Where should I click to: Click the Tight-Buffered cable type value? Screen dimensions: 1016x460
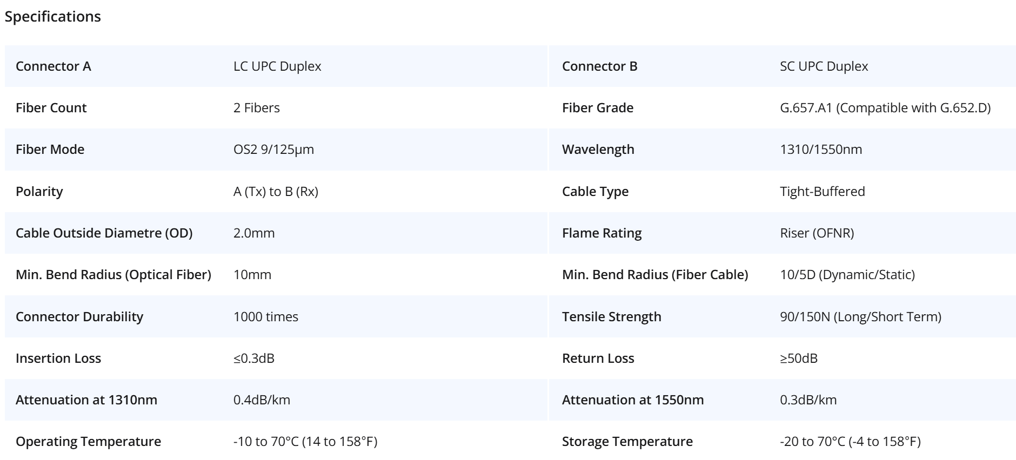pos(823,192)
